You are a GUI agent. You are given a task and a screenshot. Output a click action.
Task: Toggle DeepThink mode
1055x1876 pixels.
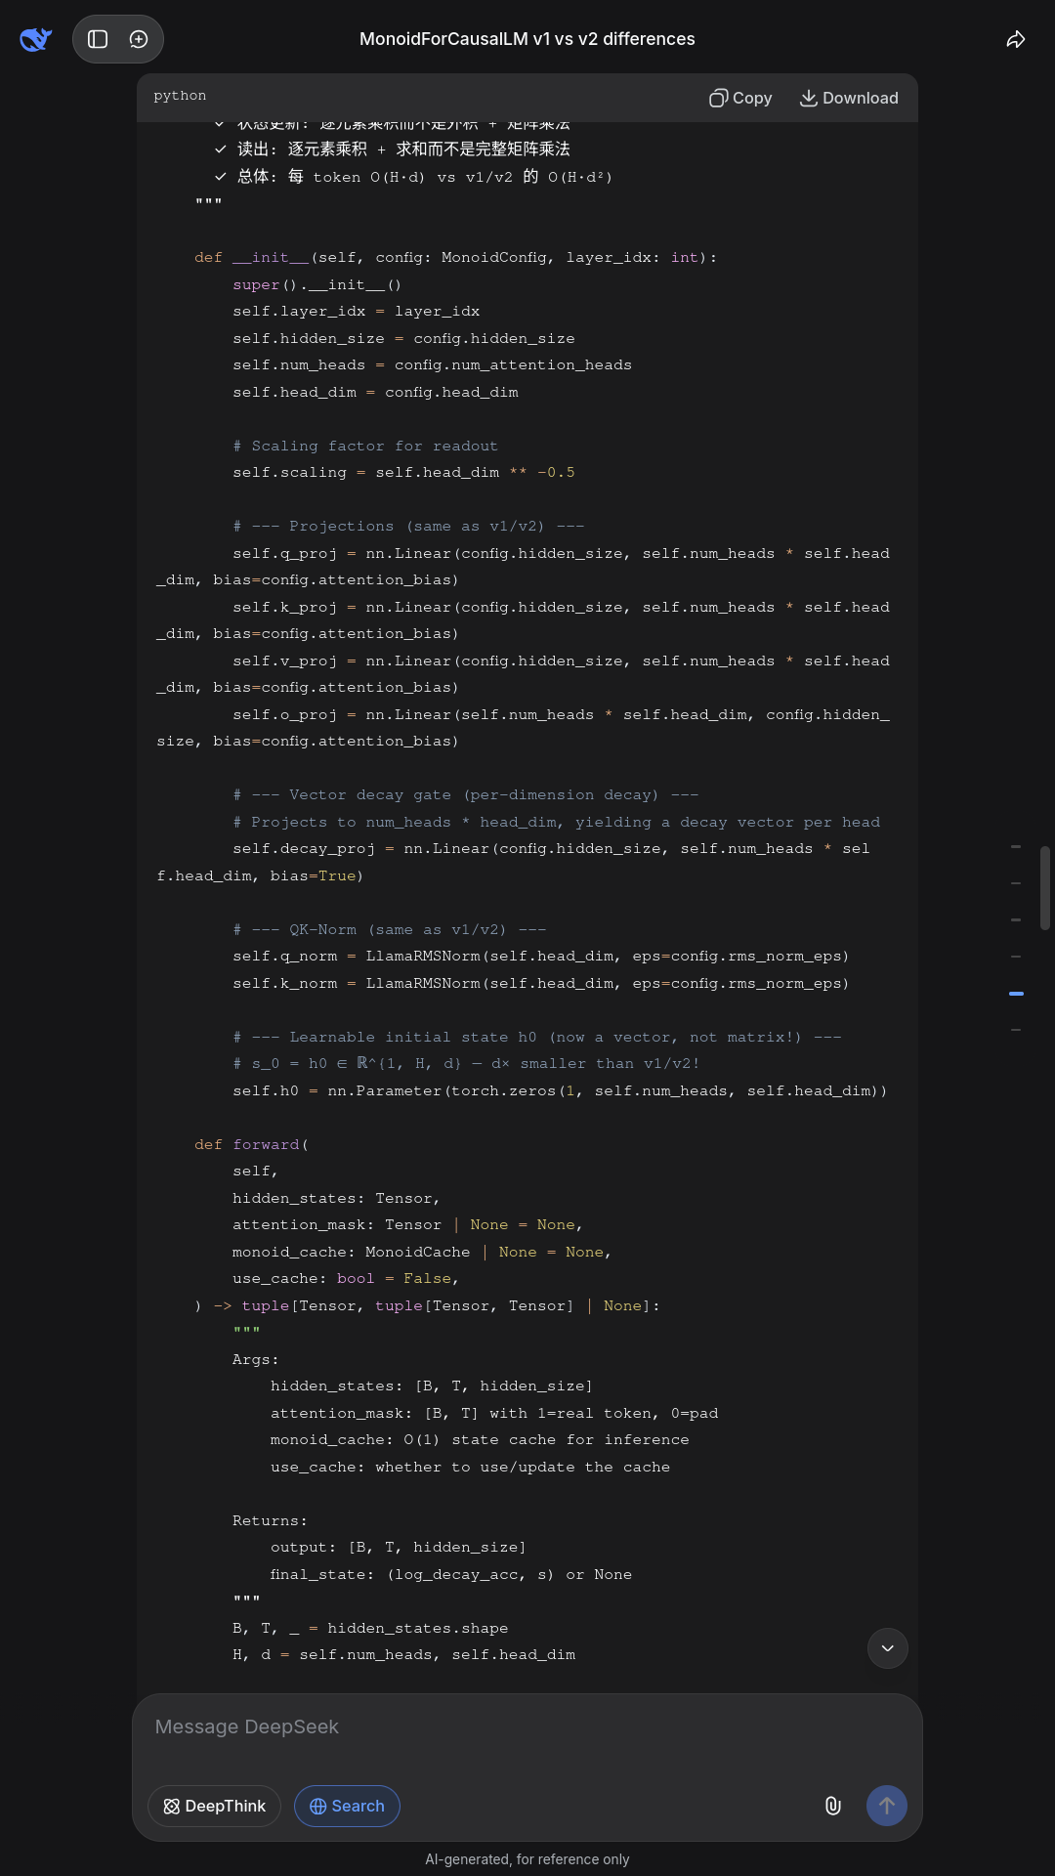(214, 1806)
